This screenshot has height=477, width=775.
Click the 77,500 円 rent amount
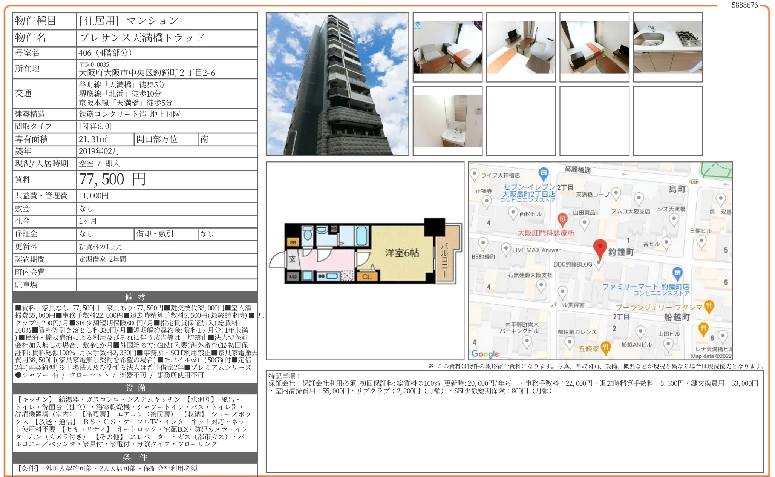click(112, 179)
